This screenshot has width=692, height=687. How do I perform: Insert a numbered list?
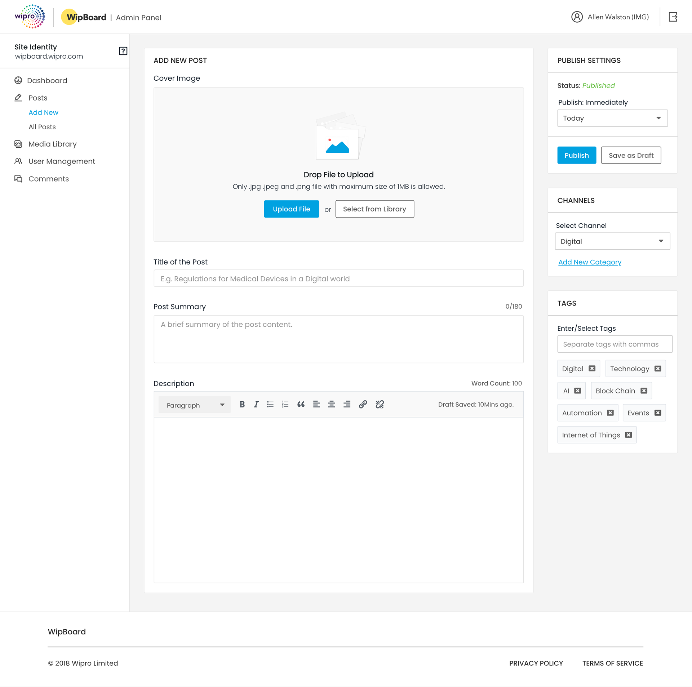(x=285, y=404)
